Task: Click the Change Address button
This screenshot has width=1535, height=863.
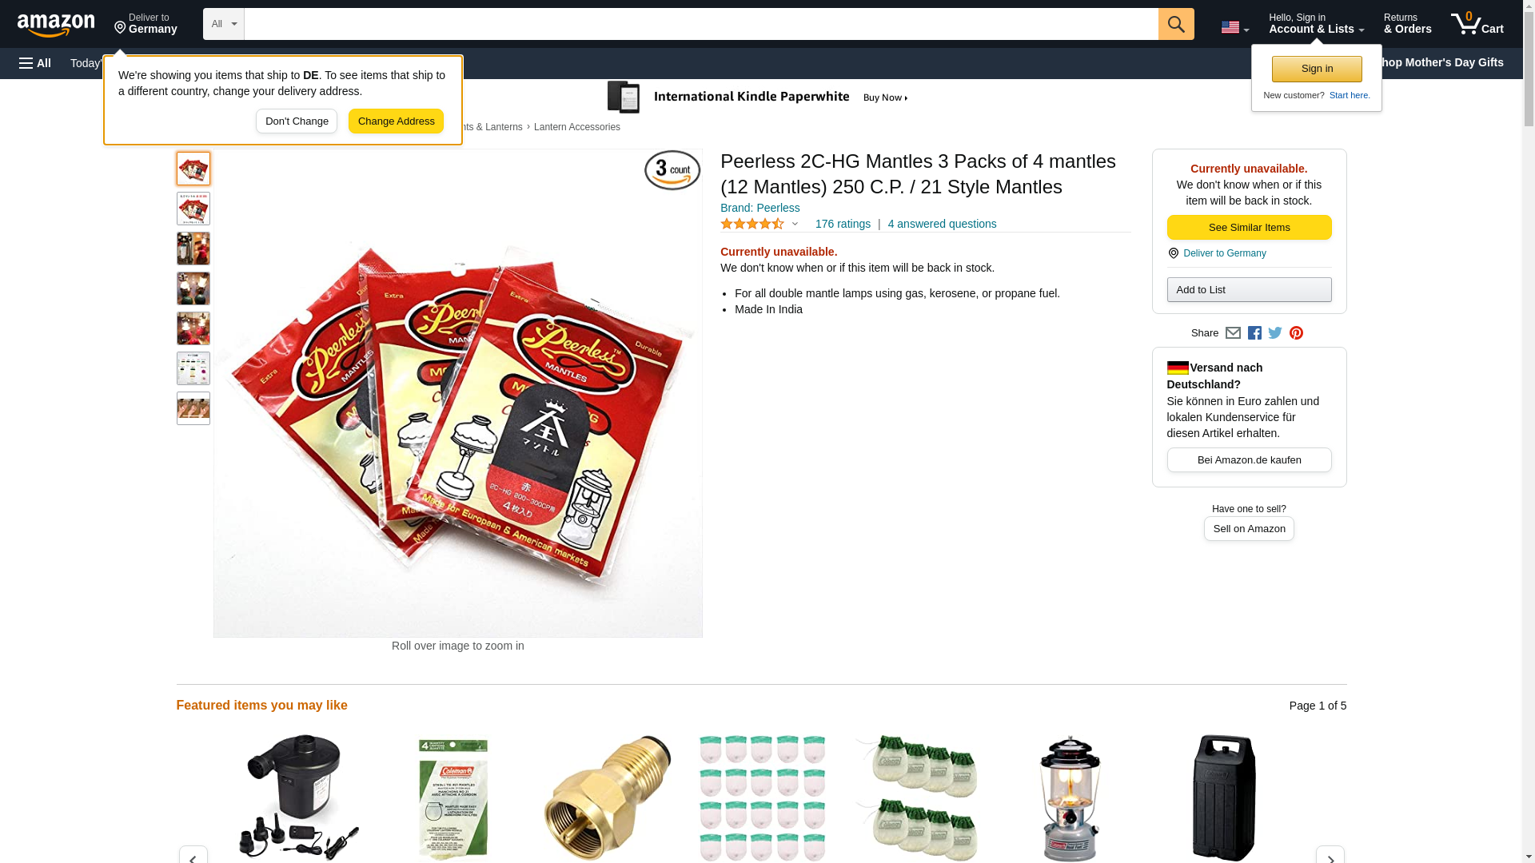Action: pyautogui.click(x=396, y=121)
